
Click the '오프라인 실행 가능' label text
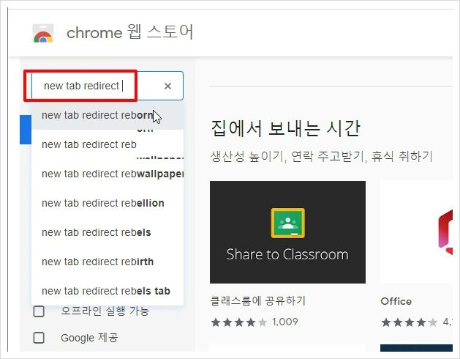pyautogui.click(x=105, y=311)
